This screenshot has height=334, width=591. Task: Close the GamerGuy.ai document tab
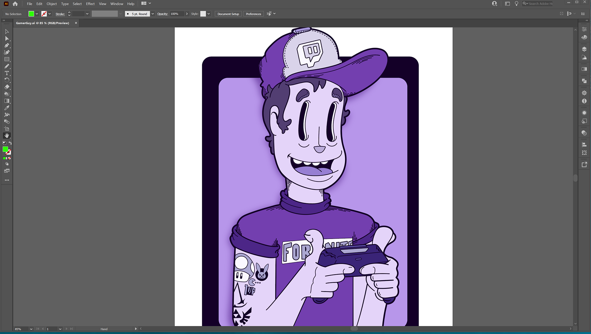(x=76, y=23)
